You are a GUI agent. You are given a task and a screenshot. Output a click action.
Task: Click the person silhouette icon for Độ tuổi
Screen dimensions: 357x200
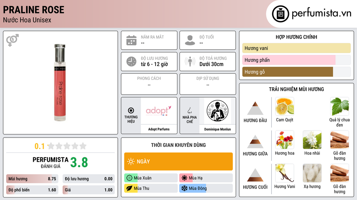point(190,40)
